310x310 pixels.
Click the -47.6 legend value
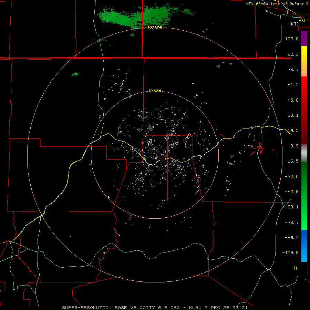coord(292,192)
